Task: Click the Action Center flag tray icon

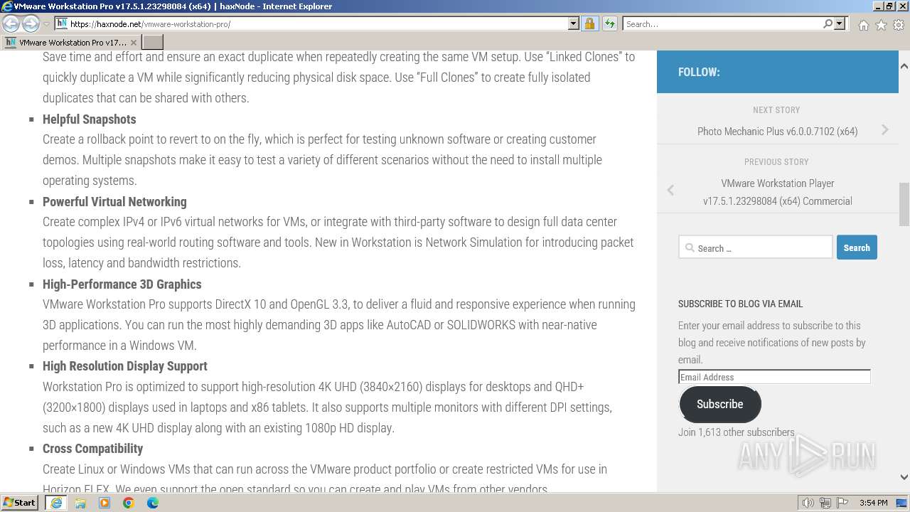Action: (x=842, y=503)
